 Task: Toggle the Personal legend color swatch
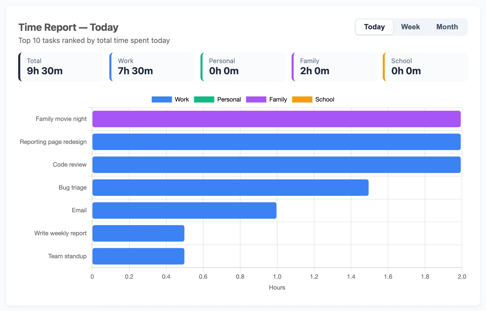click(204, 99)
